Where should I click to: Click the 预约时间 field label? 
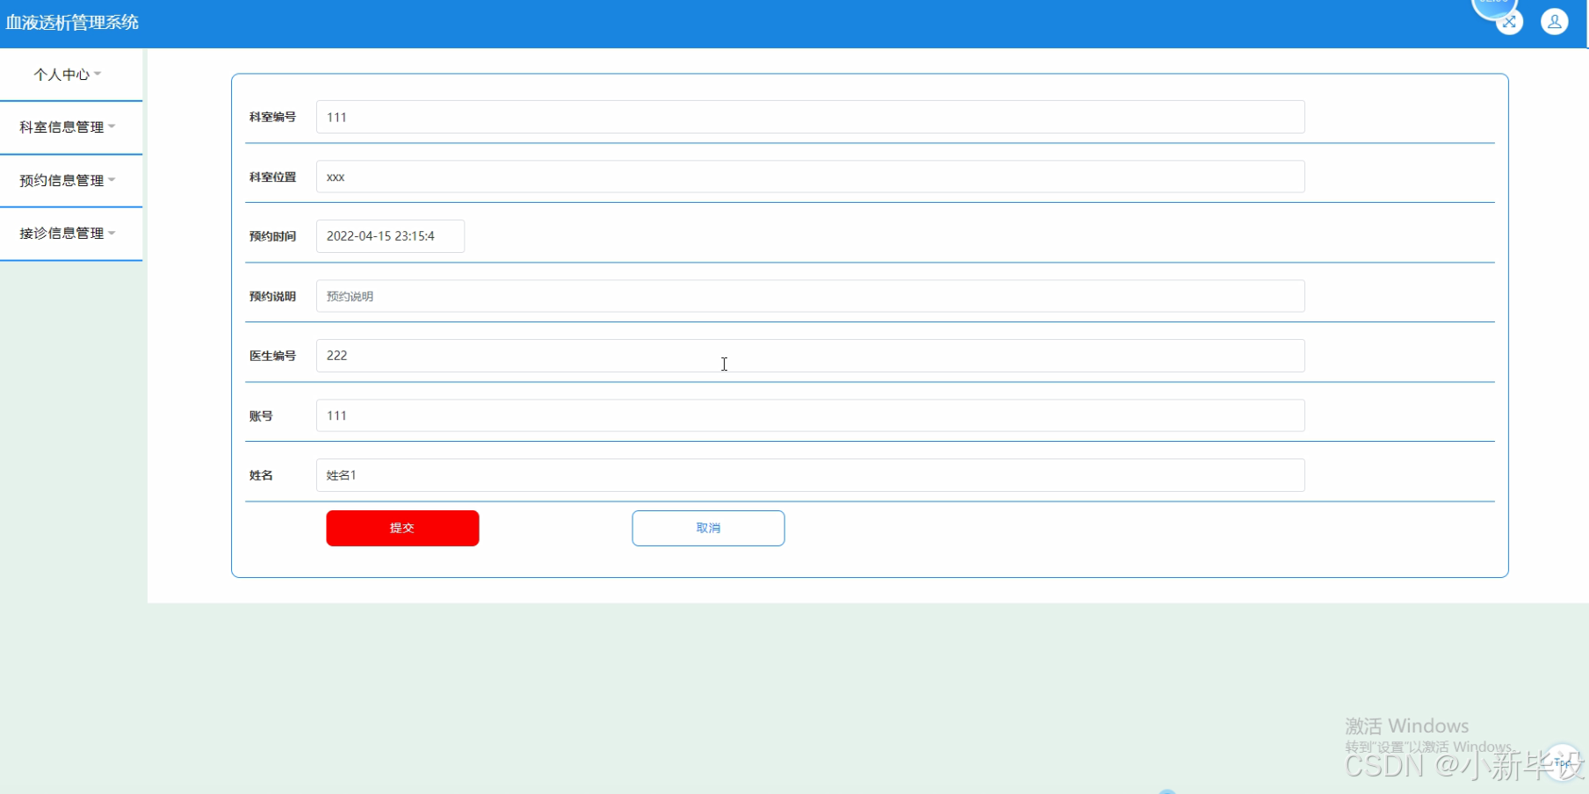click(272, 236)
